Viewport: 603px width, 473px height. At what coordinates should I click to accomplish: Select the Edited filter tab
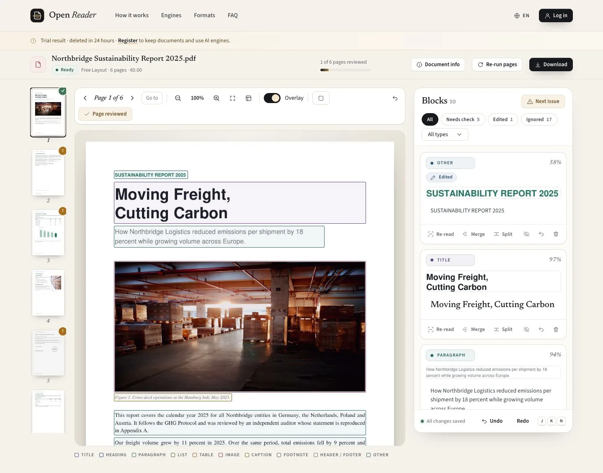(503, 119)
